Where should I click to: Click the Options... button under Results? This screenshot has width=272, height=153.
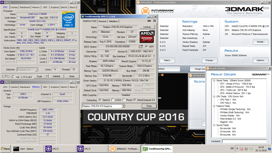(x=261, y=60)
